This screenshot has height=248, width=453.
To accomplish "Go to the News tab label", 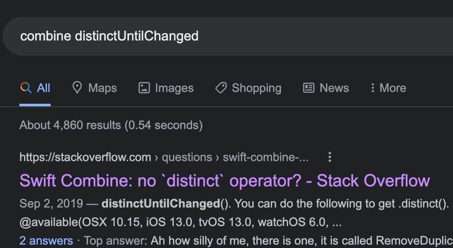I will pyautogui.click(x=334, y=88).
